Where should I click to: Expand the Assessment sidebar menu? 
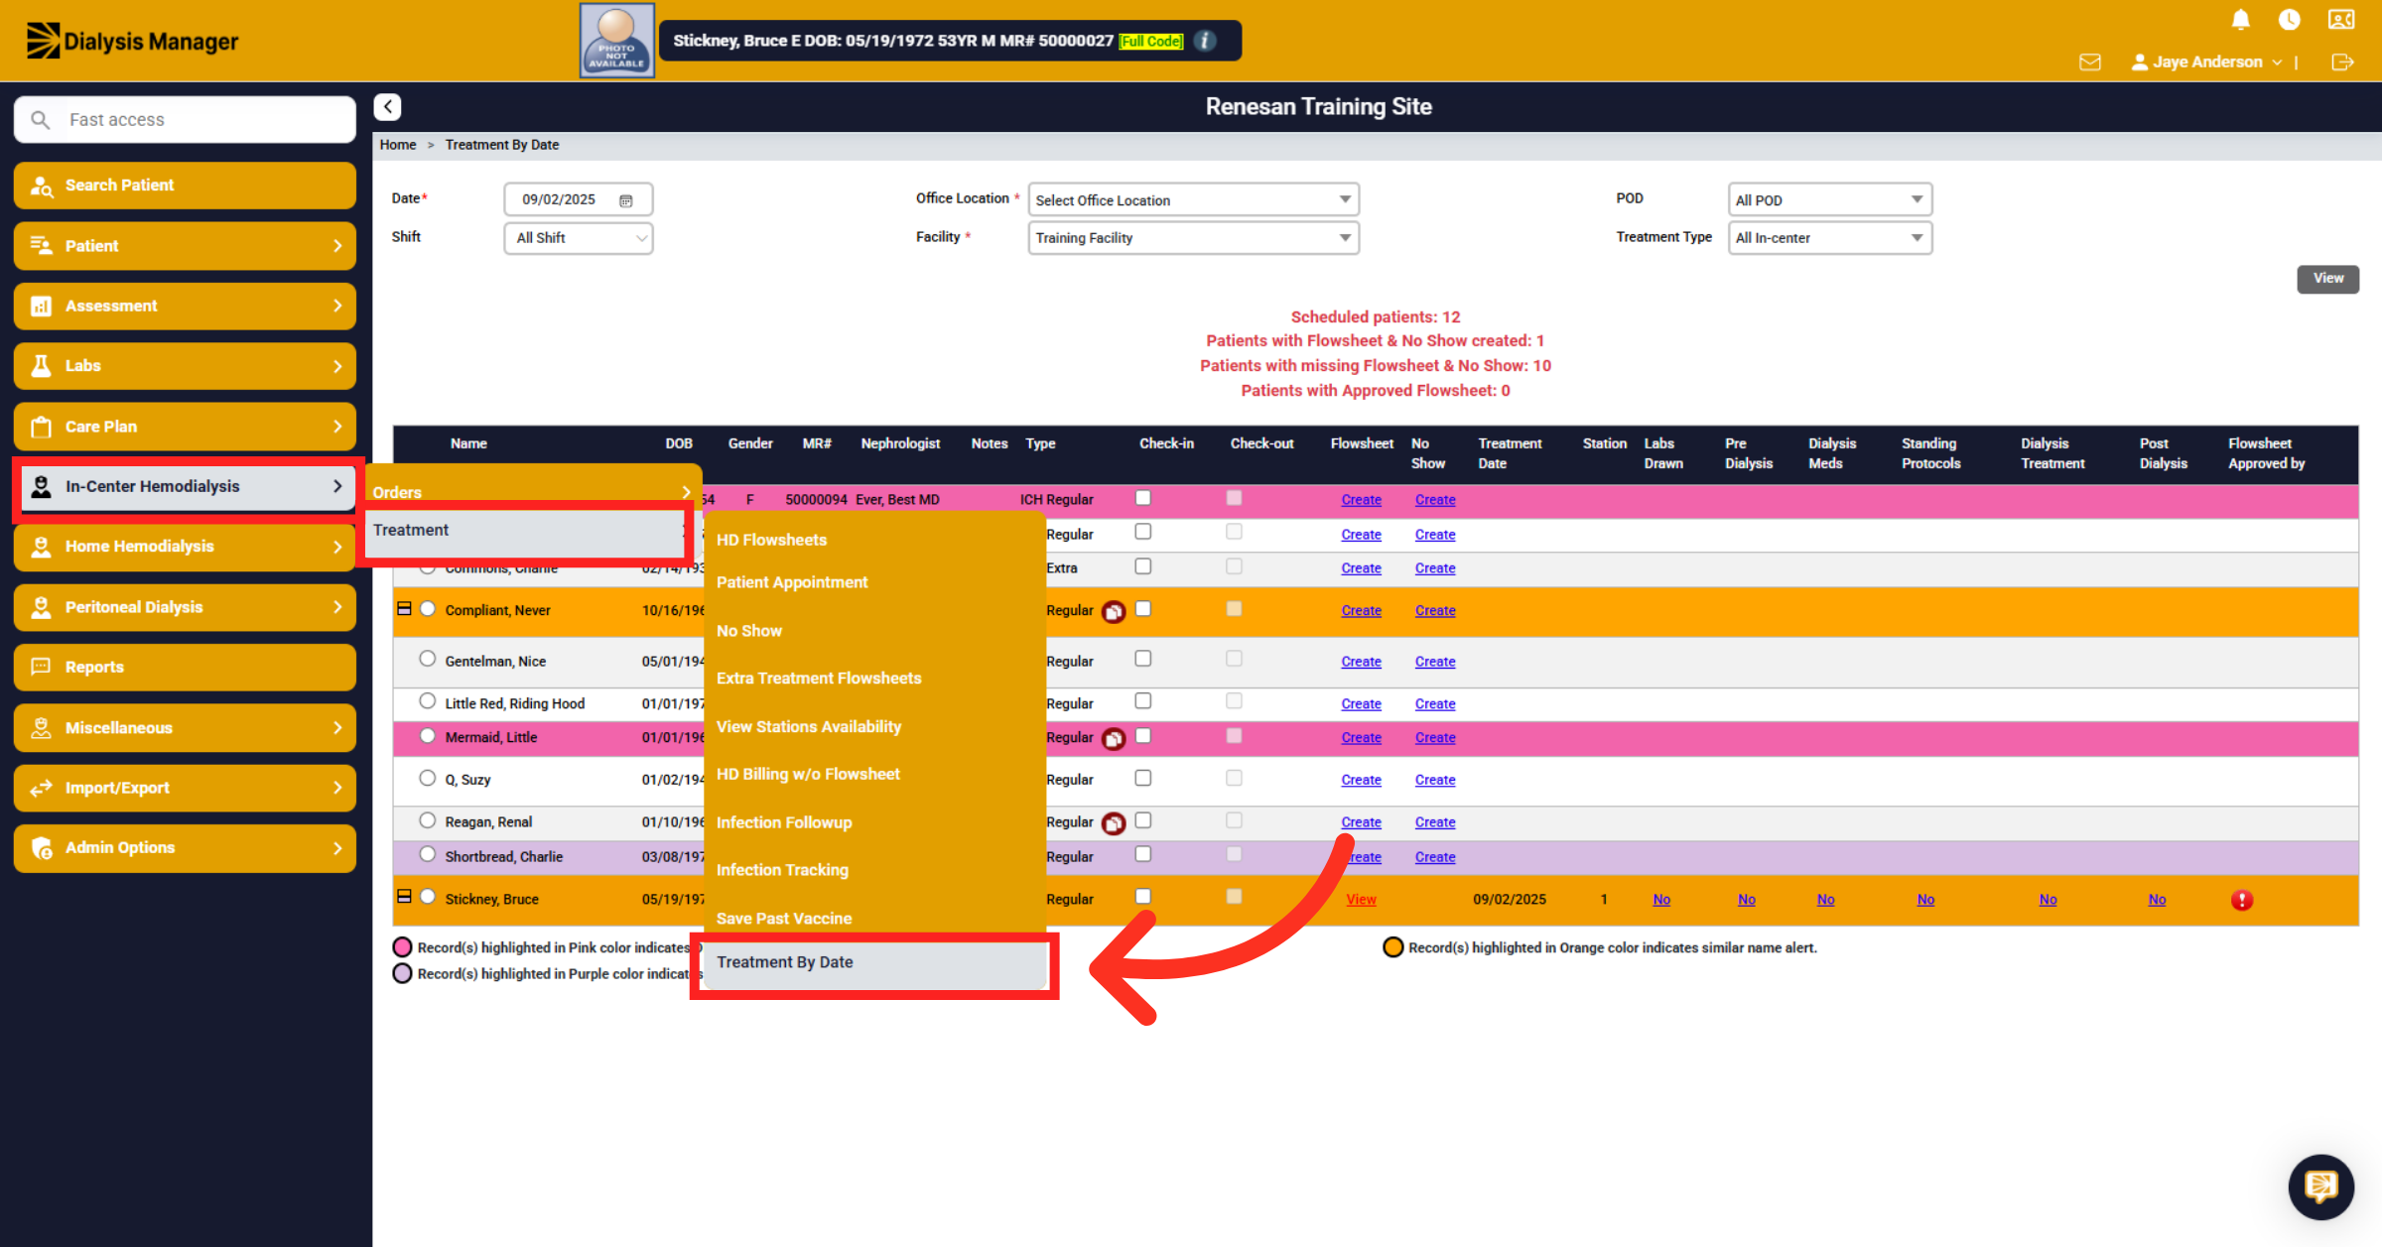(185, 306)
